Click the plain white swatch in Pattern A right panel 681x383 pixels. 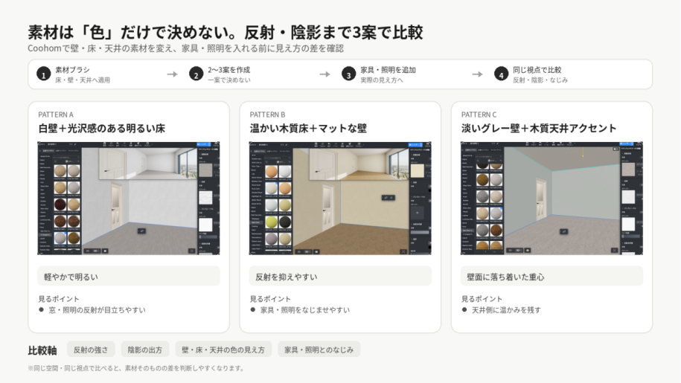205,225
